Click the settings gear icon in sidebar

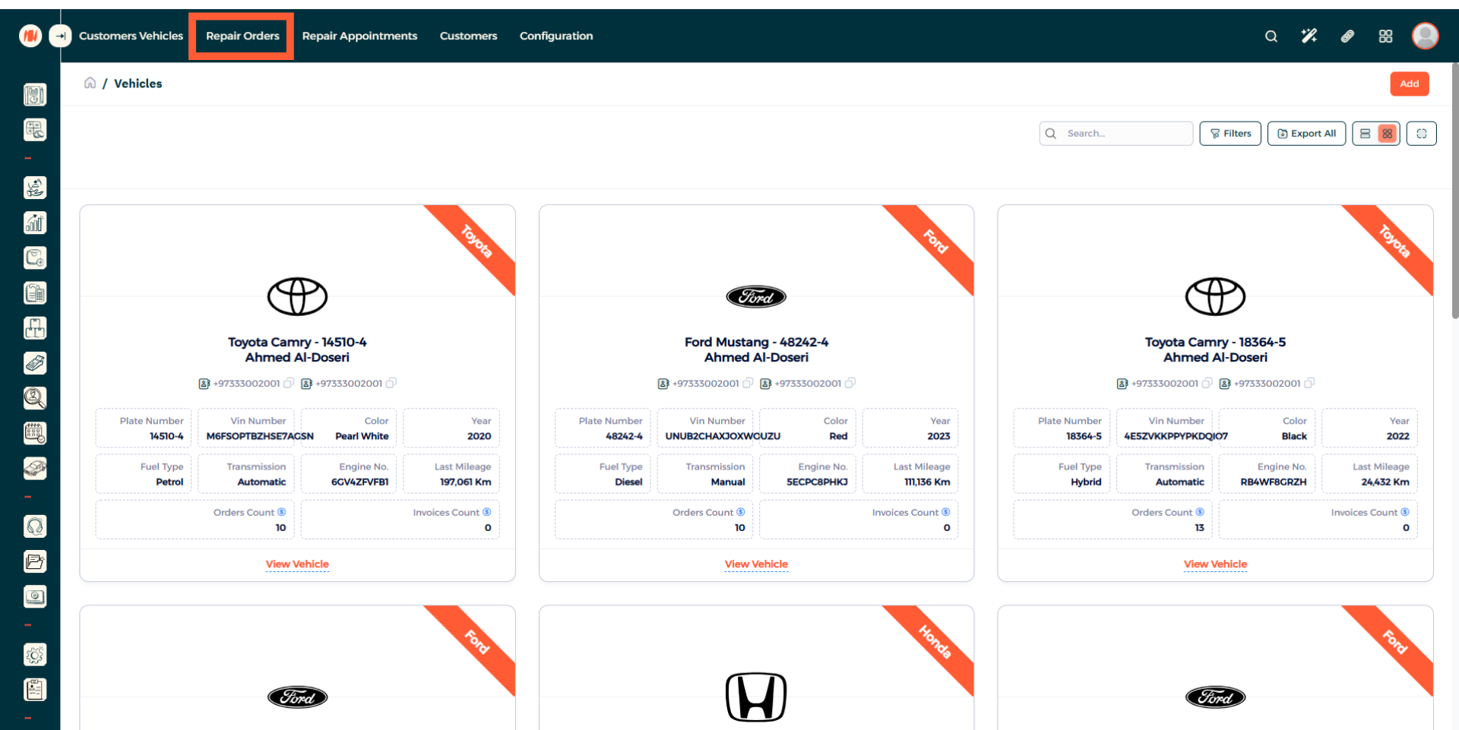35,654
